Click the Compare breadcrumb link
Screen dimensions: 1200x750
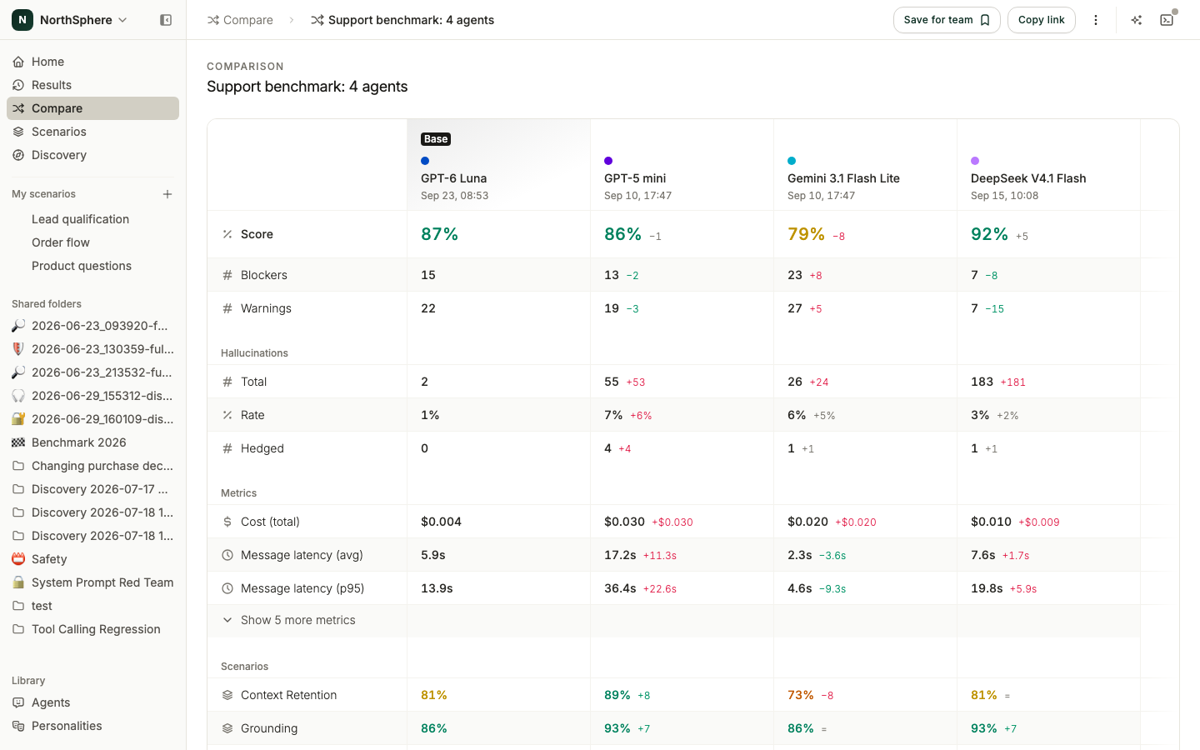240,20
